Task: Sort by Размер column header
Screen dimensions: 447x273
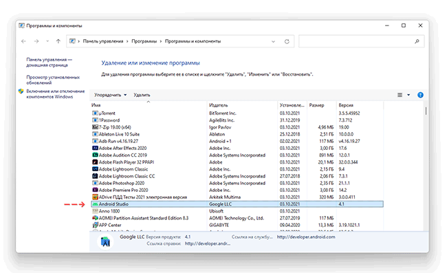Action: tap(316, 105)
